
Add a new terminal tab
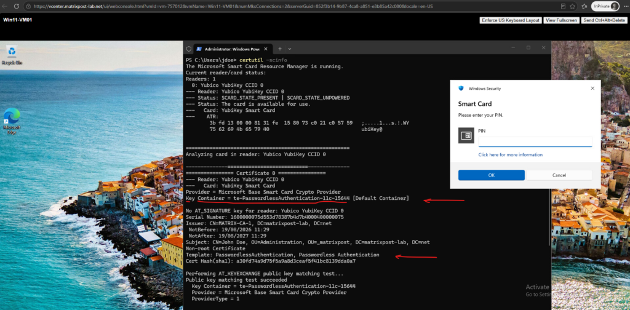[x=280, y=49]
